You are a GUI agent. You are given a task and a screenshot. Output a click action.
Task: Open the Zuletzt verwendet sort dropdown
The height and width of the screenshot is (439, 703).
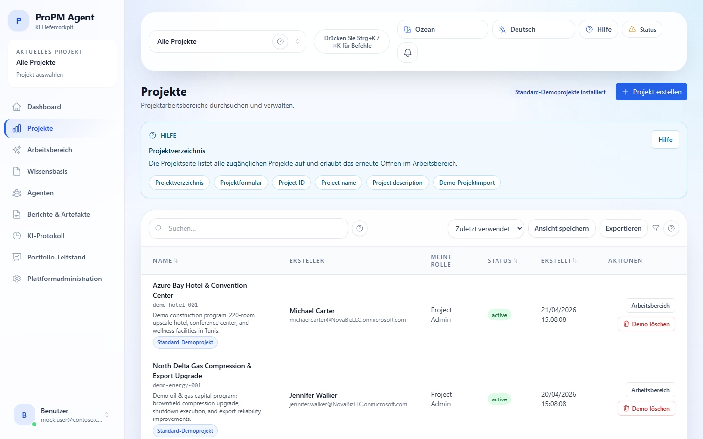click(x=486, y=228)
